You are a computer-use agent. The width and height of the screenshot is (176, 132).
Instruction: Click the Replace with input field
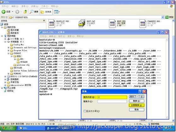[112, 101]
